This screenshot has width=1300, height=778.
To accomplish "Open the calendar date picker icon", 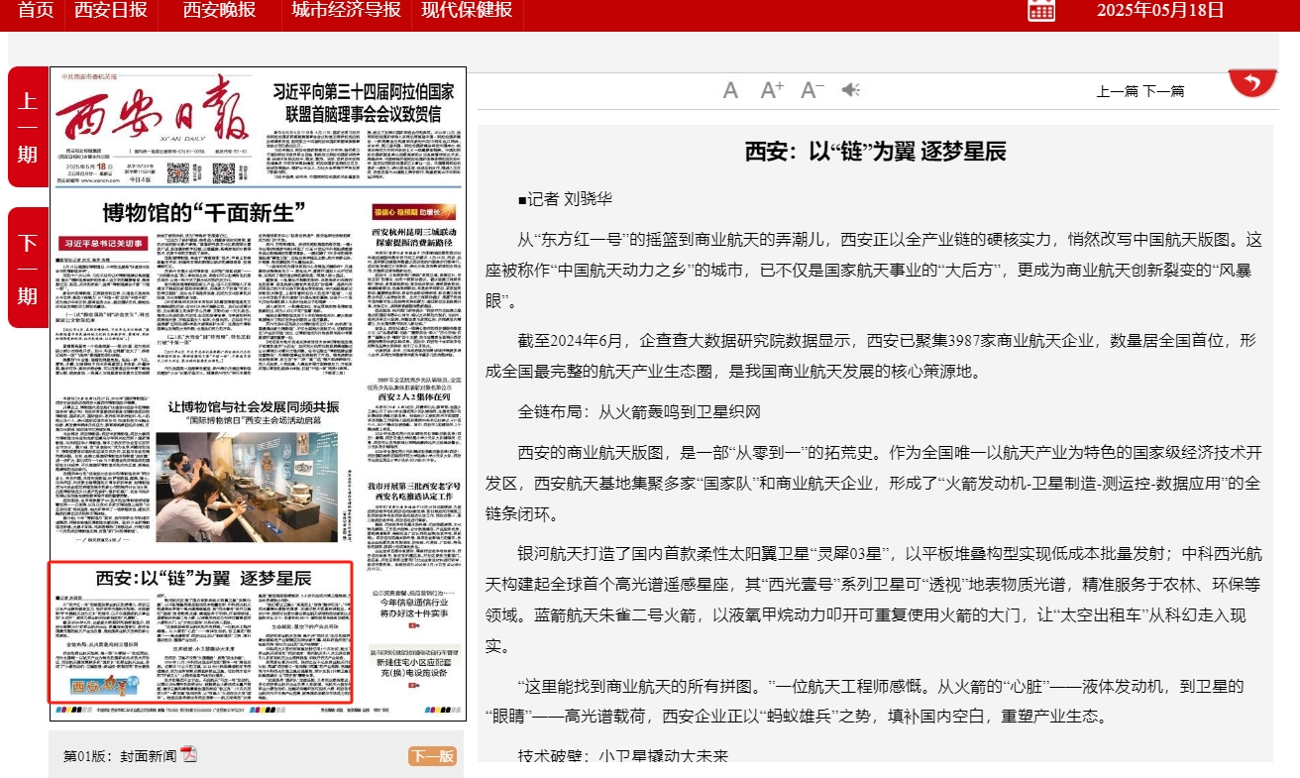I will click(x=1041, y=10).
